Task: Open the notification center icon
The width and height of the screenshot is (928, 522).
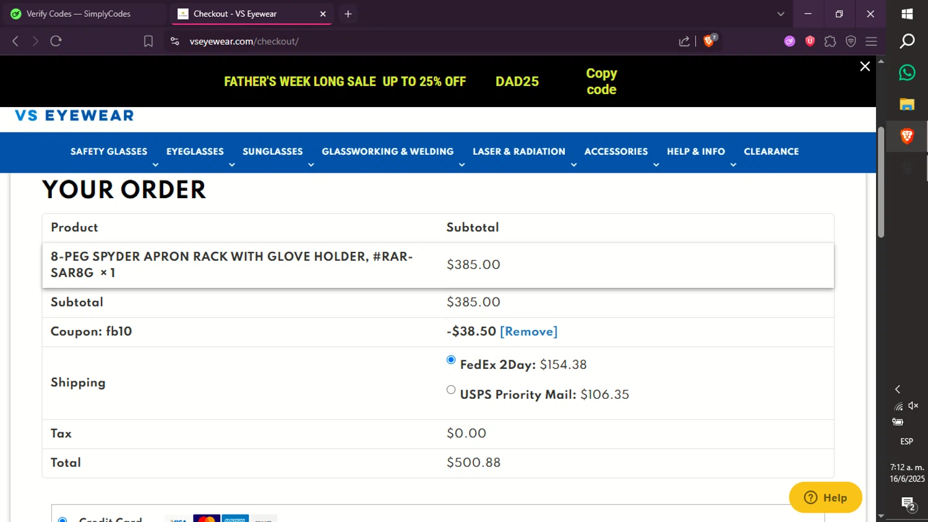Action: click(908, 504)
